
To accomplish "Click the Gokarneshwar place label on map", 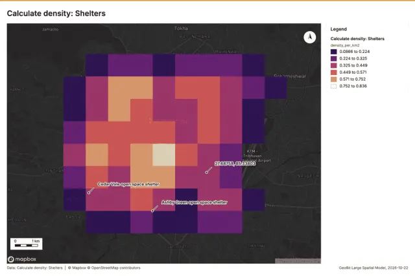I will click(290, 76).
